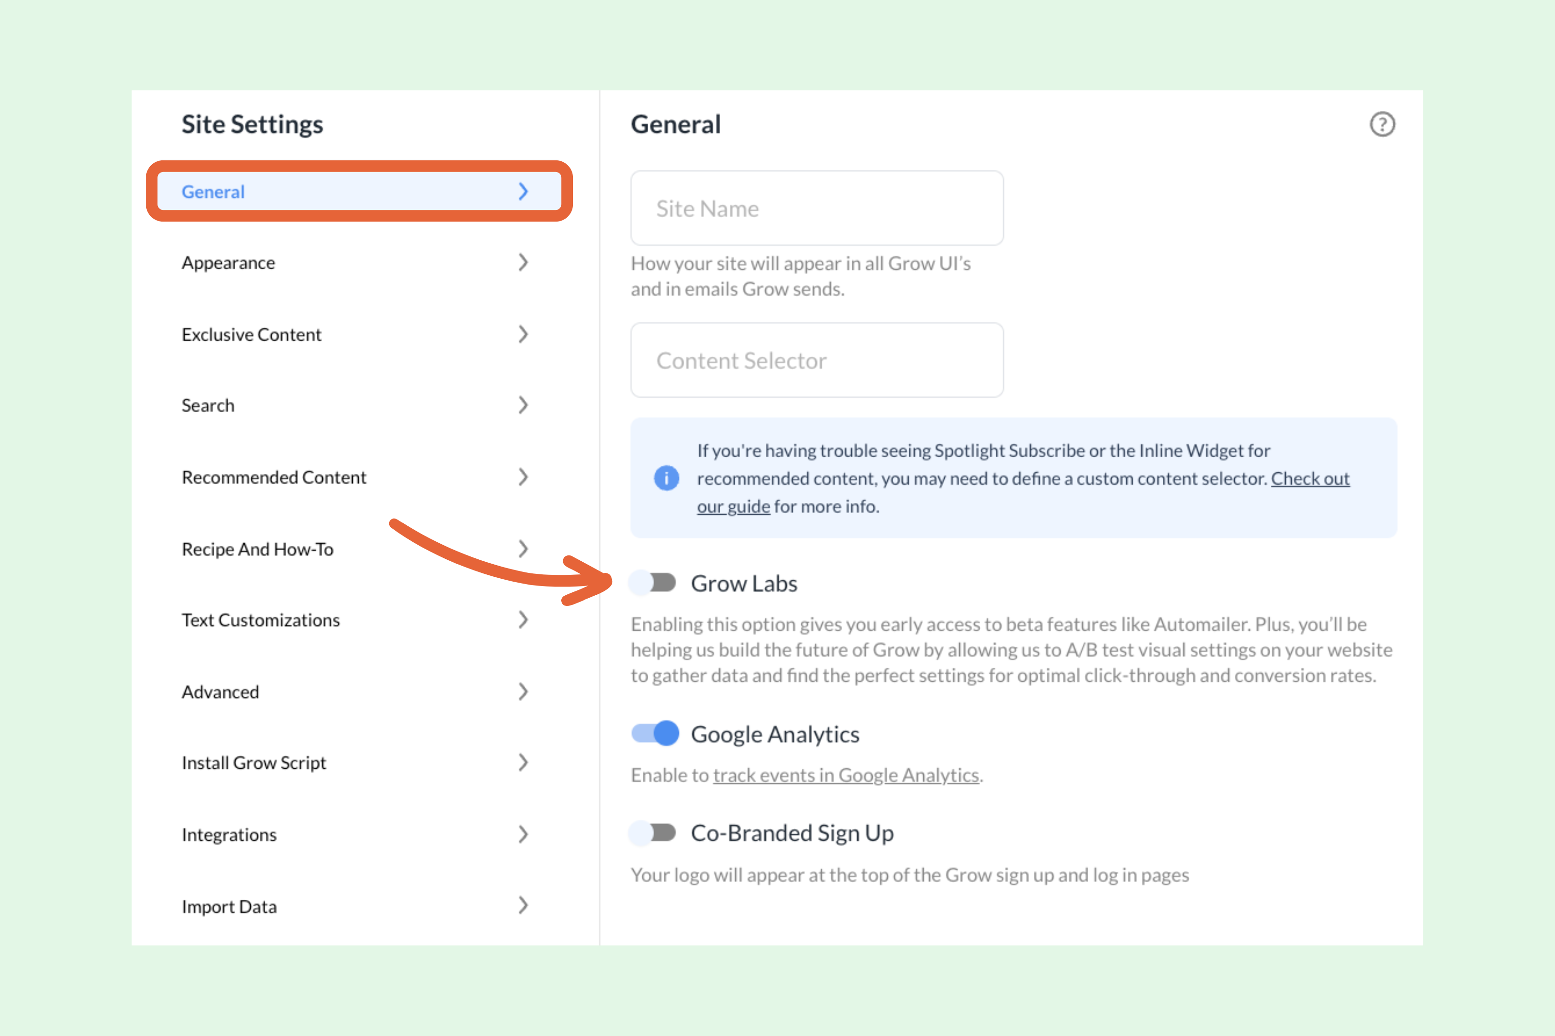Click the Recommended Content chevron
Image resolution: width=1555 pixels, height=1036 pixels.
pos(523,477)
